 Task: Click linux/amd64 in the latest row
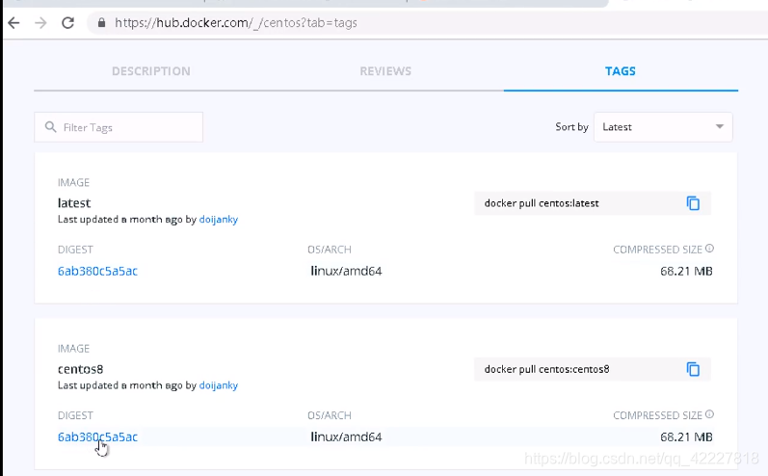click(x=346, y=271)
